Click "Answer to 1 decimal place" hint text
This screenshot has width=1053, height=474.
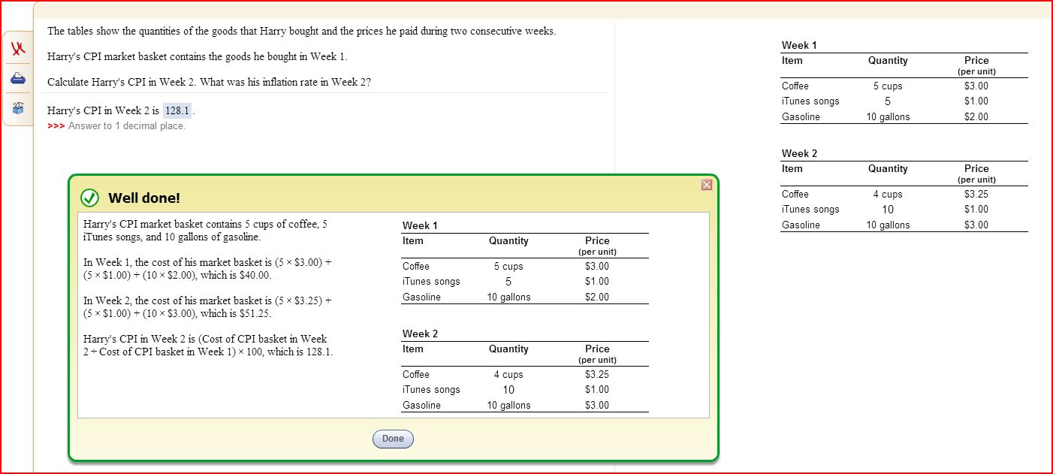coord(126,126)
